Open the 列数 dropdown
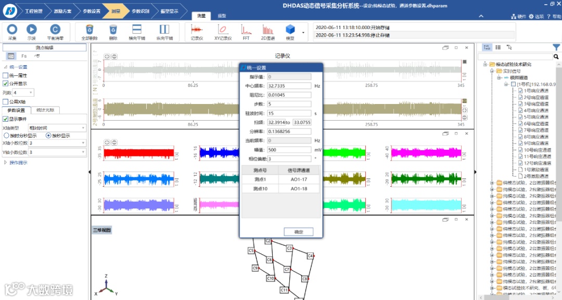Viewport: 562px width, 300px height. point(23,93)
